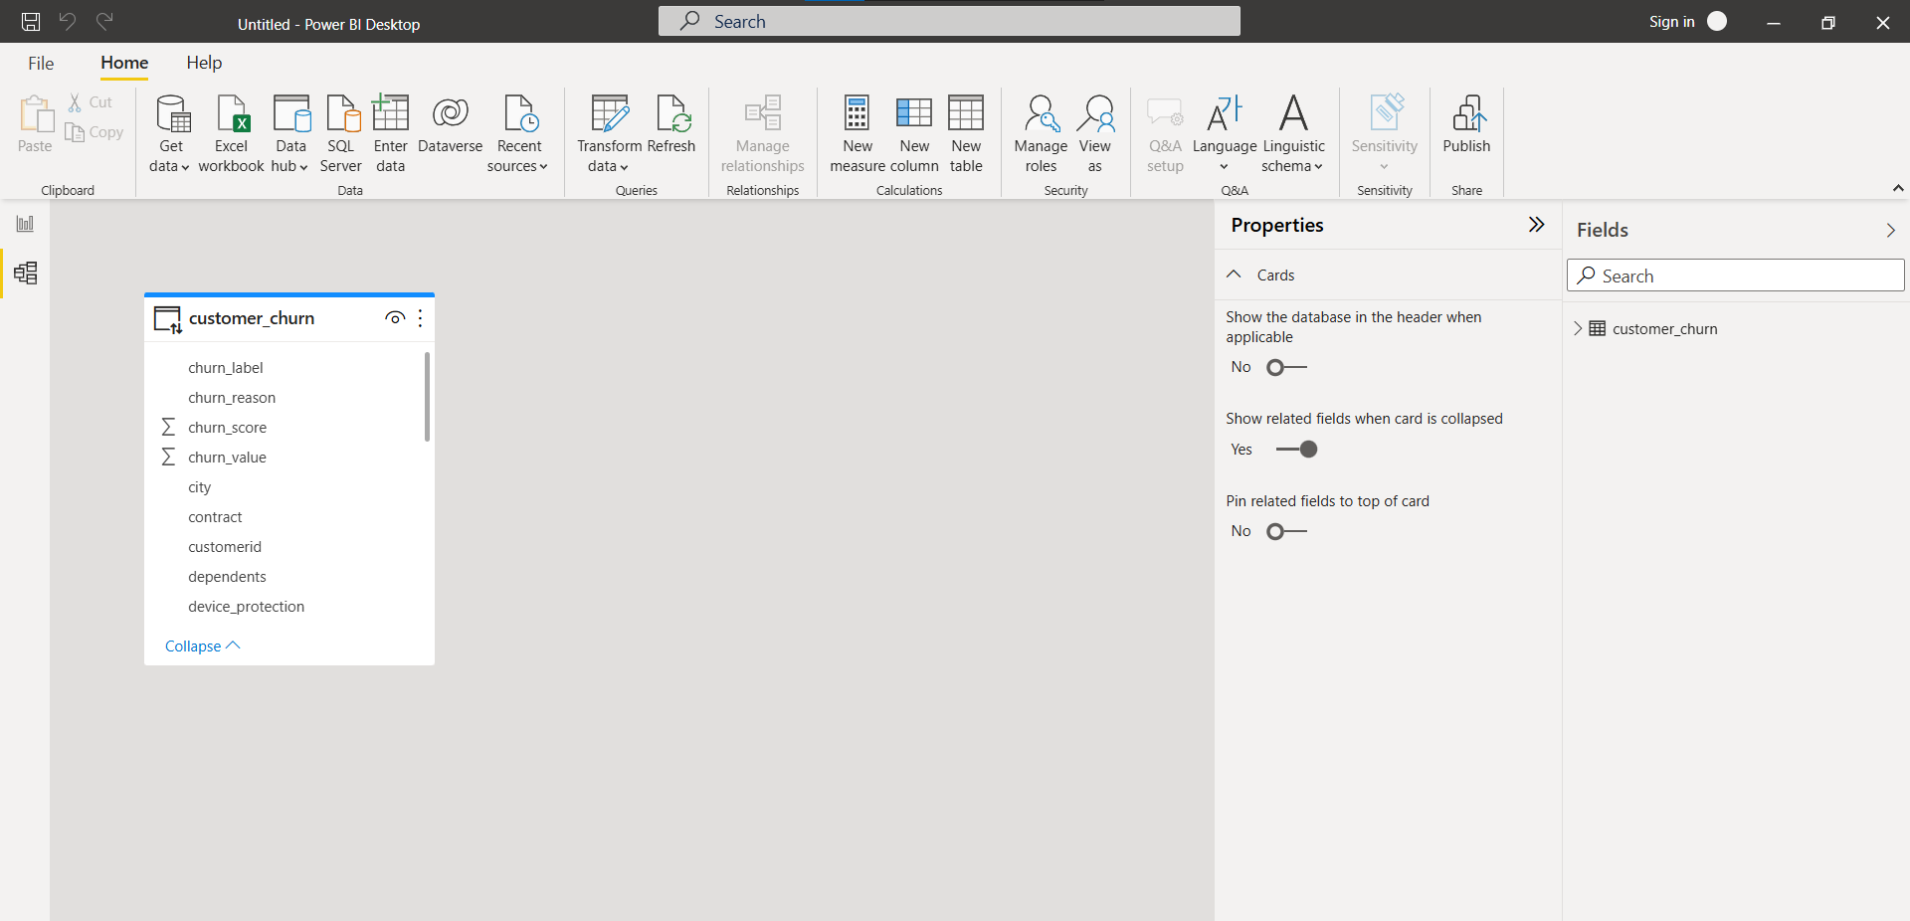Click the customer_churn table card icon
1910x921 pixels.
coord(168,319)
